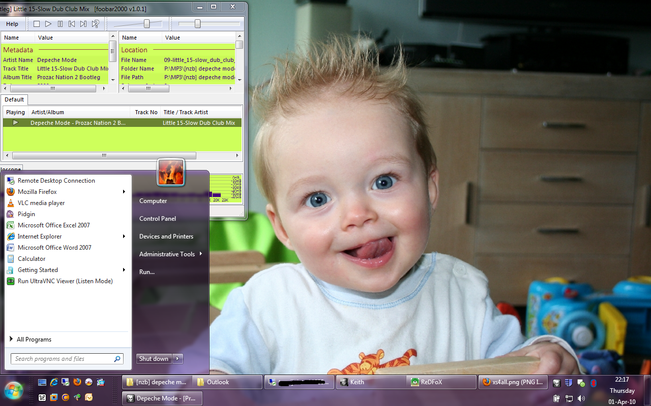Screen dimensions: 651x406
Task: Pause playback with the Pause button
Action: 60,24
